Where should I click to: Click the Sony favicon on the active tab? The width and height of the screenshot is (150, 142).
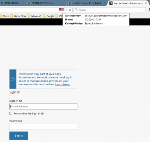(x=111, y=3)
